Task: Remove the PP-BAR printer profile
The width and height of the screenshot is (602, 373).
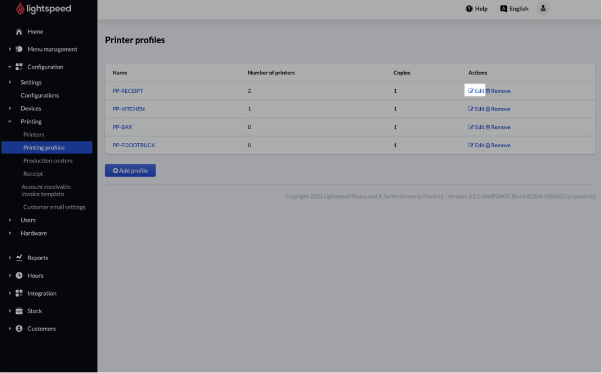Action: 498,127
